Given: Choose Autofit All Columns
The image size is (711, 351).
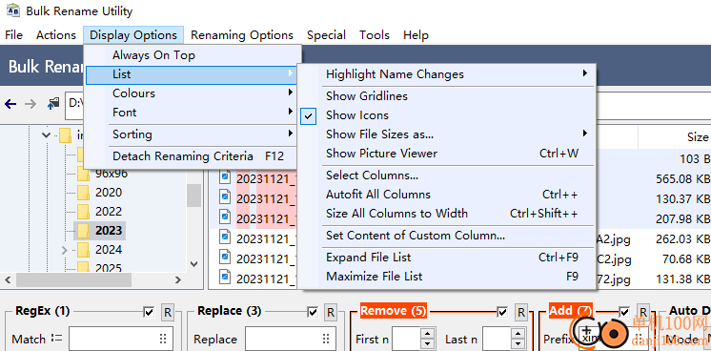Looking at the screenshot, I should point(446,195).
